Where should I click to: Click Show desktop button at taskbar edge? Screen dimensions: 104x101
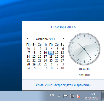coord(103,96)
